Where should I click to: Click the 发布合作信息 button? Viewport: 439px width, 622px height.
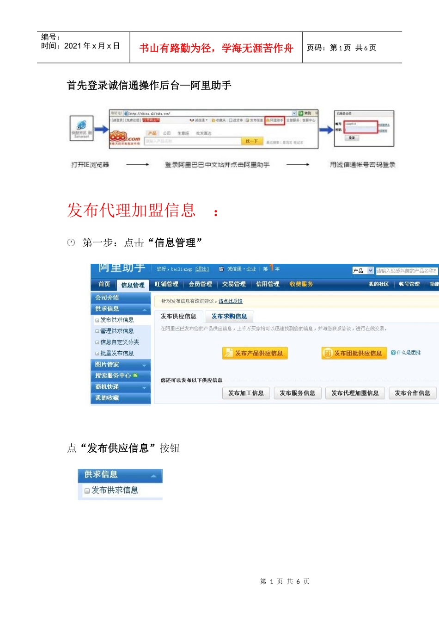pos(413,393)
